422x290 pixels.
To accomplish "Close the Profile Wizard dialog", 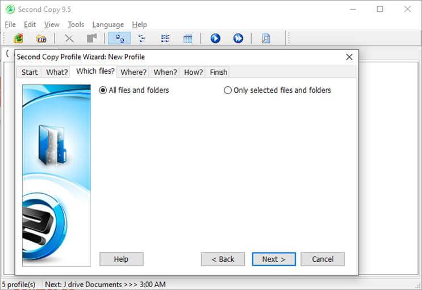I will tap(349, 57).
